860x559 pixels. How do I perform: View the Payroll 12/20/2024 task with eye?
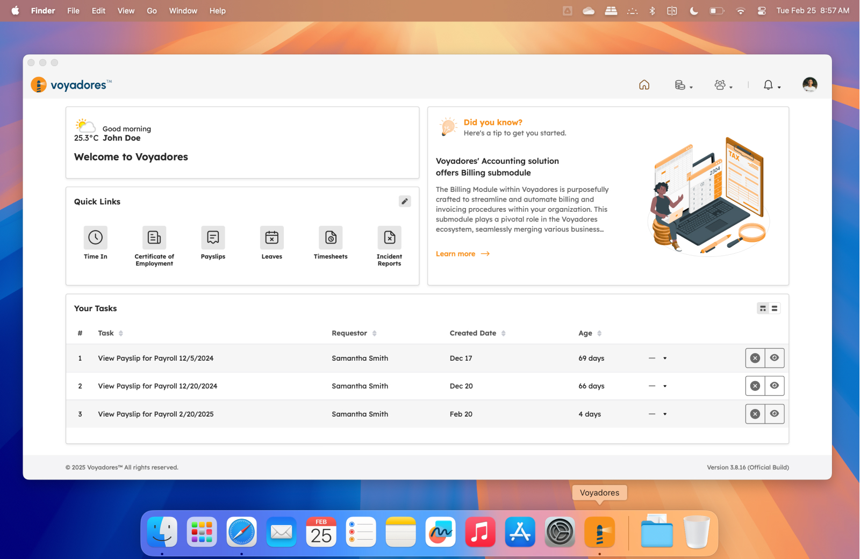tap(775, 386)
